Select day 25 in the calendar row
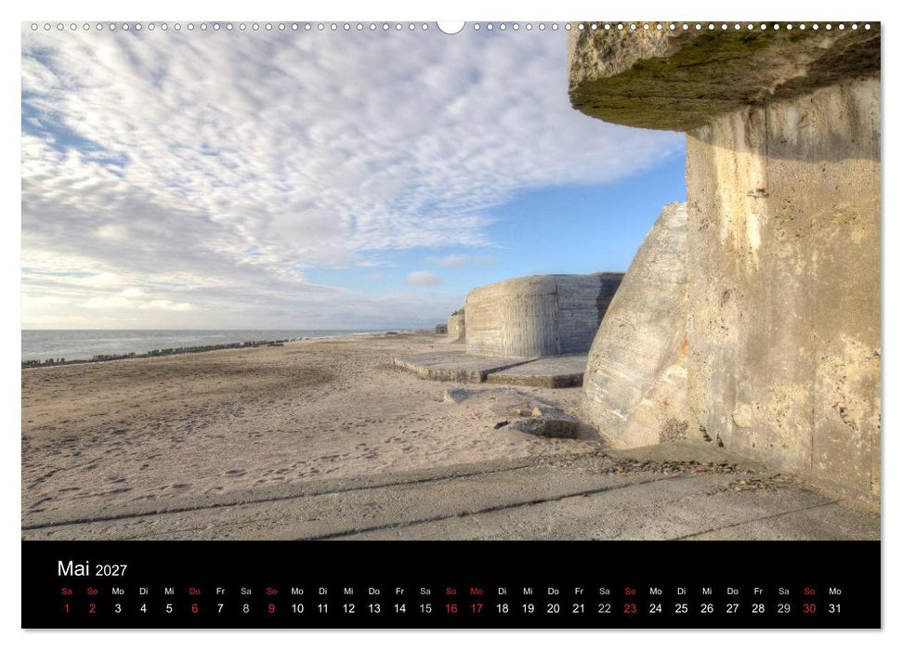The width and height of the screenshot is (902, 650). 681,608
